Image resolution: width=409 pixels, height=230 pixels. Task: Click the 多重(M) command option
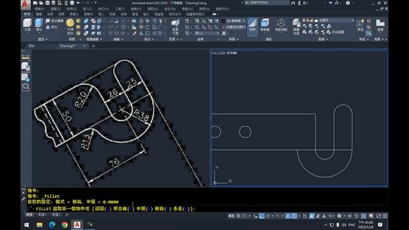[x=181, y=209]
